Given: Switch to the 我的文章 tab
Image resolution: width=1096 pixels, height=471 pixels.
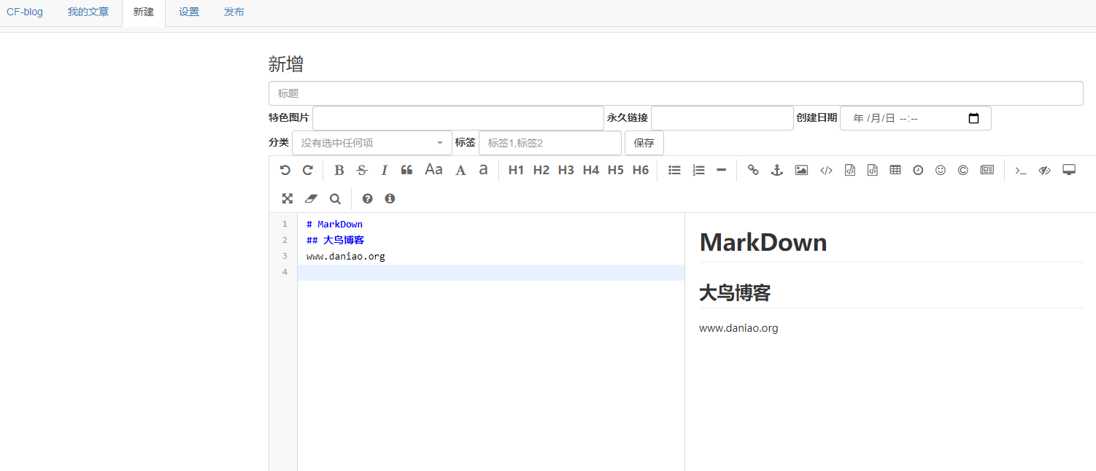Looking at the screenshot, I should coord(88,12).
